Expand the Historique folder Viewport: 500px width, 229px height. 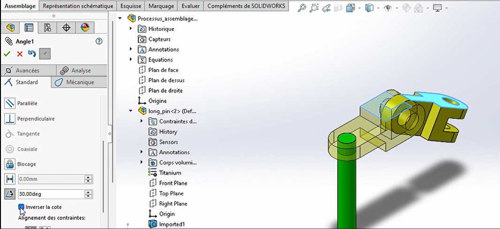tap(131, 29)
